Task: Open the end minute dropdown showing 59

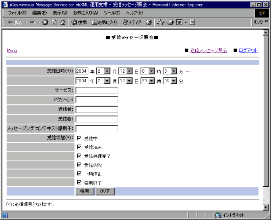Action: click(x=174, y=81)
